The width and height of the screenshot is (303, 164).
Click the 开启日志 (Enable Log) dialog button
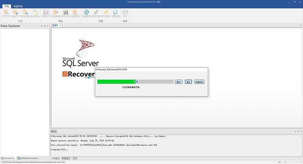pos(199,82)
